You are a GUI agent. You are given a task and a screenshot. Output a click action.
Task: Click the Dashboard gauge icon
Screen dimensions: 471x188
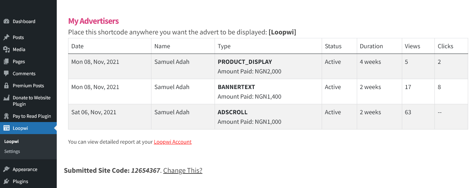(6, 21)
